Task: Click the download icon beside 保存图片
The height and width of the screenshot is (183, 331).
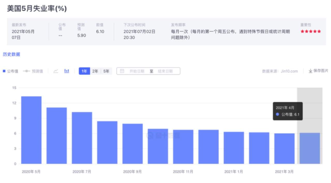Action: tap(310, 71)
